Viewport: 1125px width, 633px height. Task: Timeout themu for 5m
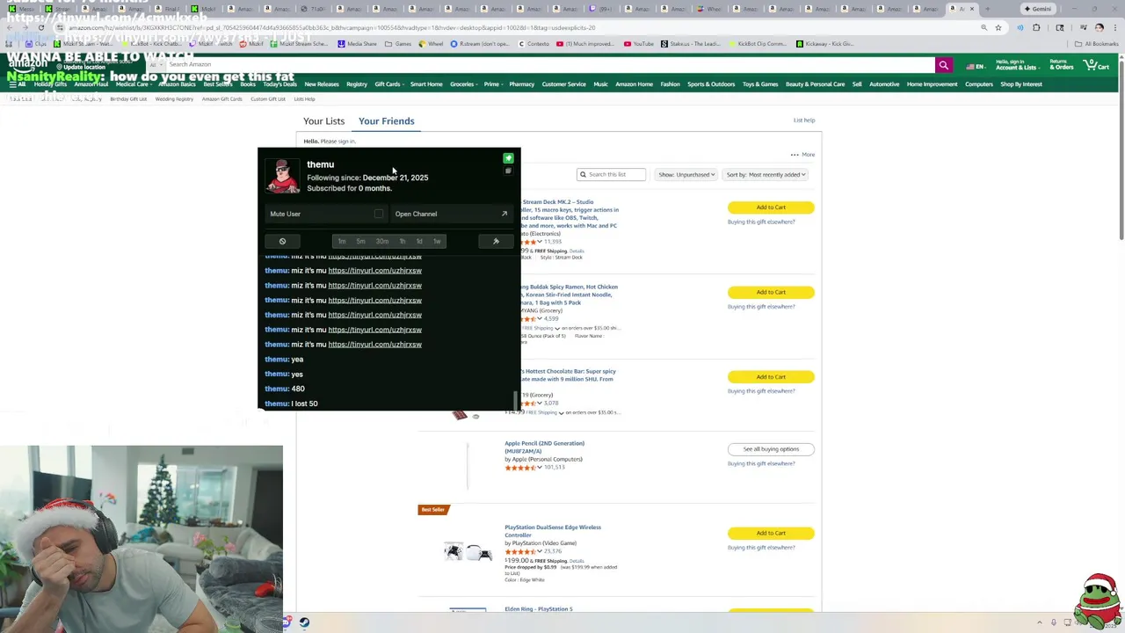point(360,241)
